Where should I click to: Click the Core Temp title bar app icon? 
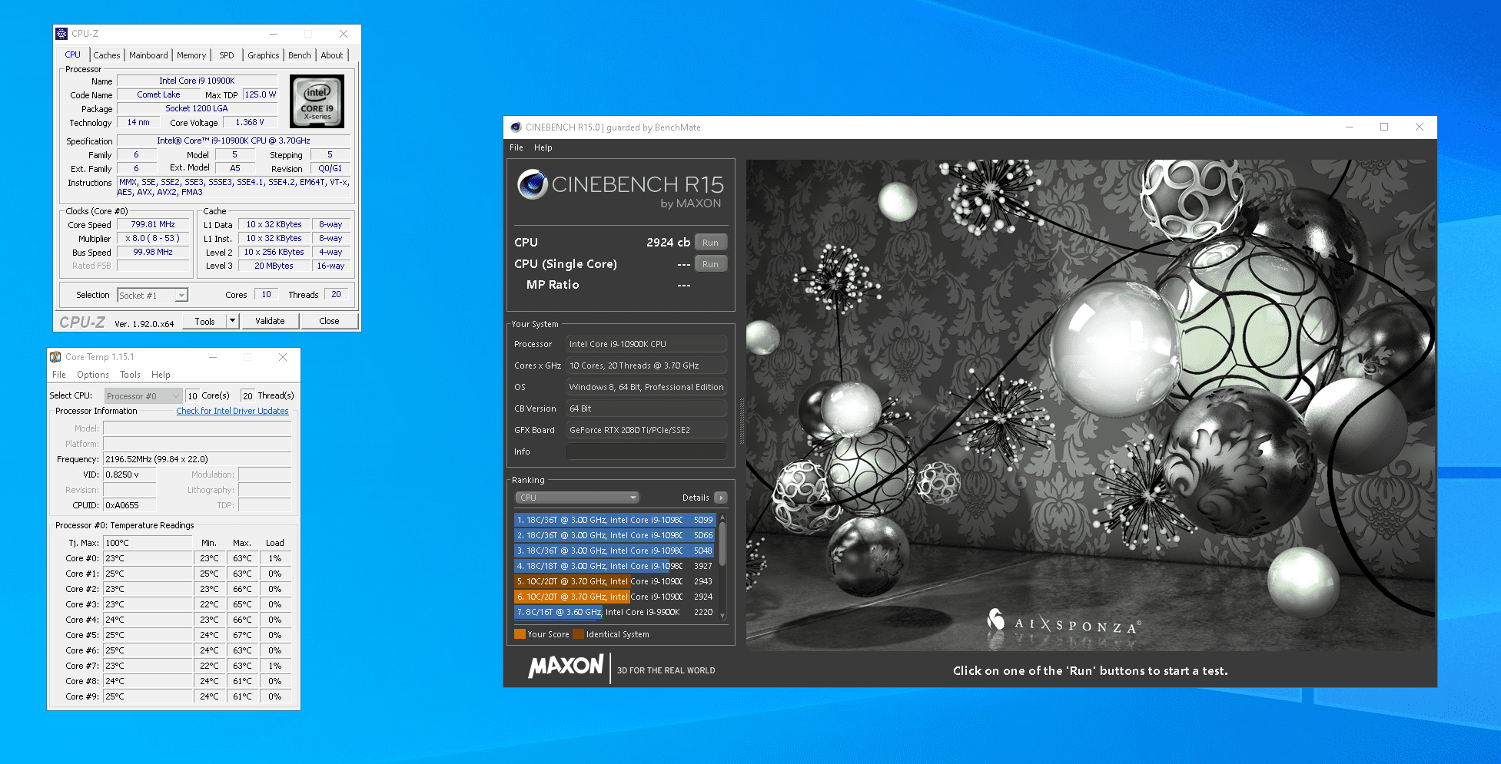click(x=55, y=357)
